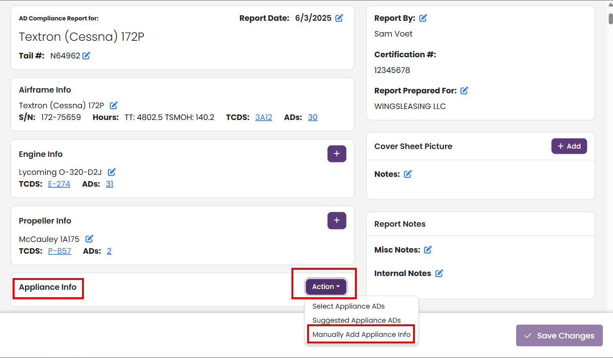
Task: Click WINGSLEASING LLC text
Action: coord(410,106)
